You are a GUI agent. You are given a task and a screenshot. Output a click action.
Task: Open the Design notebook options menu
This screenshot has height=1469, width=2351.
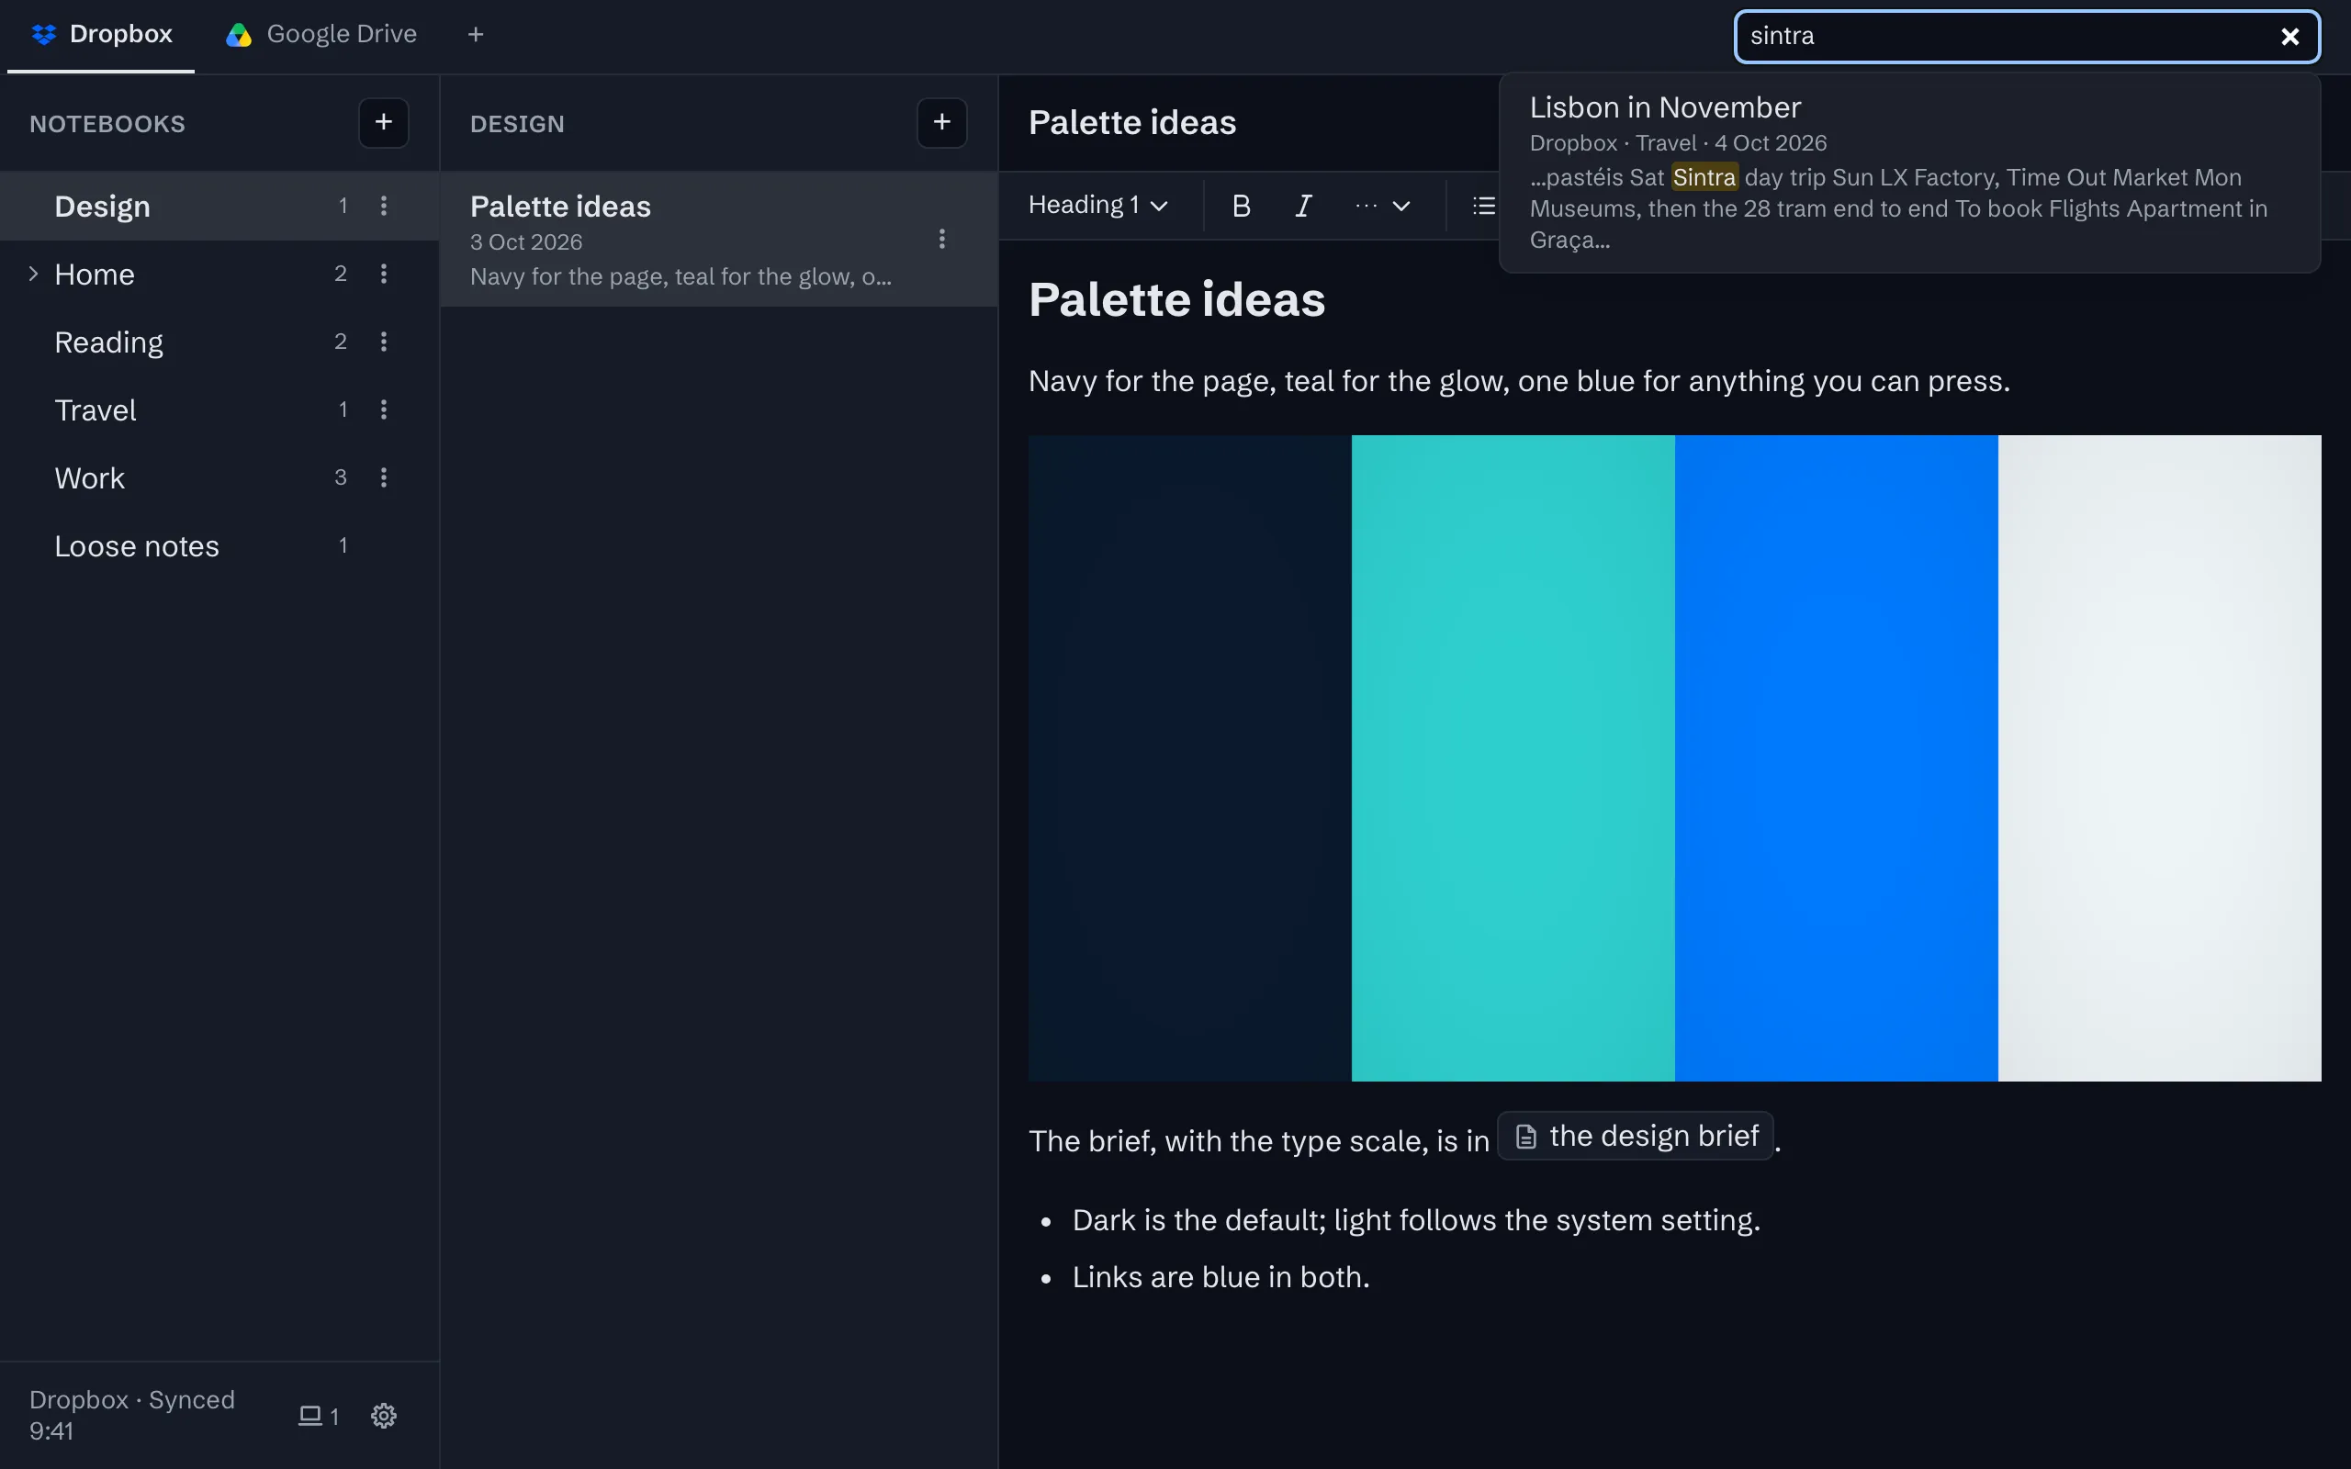(x=384, y=206)
